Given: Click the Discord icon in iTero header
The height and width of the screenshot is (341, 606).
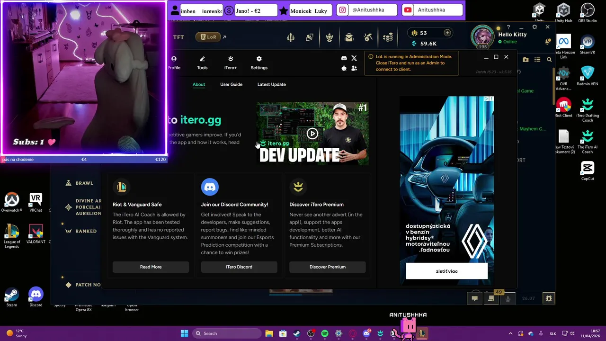Looking at the screenshot, I should [x=344, y=58].
